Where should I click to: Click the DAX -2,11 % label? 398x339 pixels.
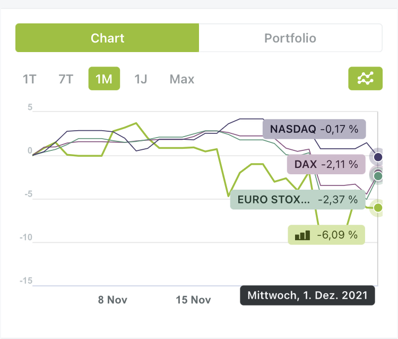(x=326, y=165)
